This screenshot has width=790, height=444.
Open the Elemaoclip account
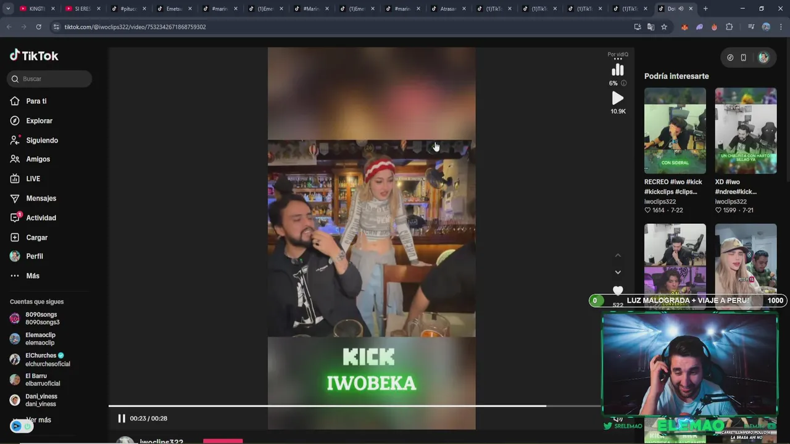[40, 339]
